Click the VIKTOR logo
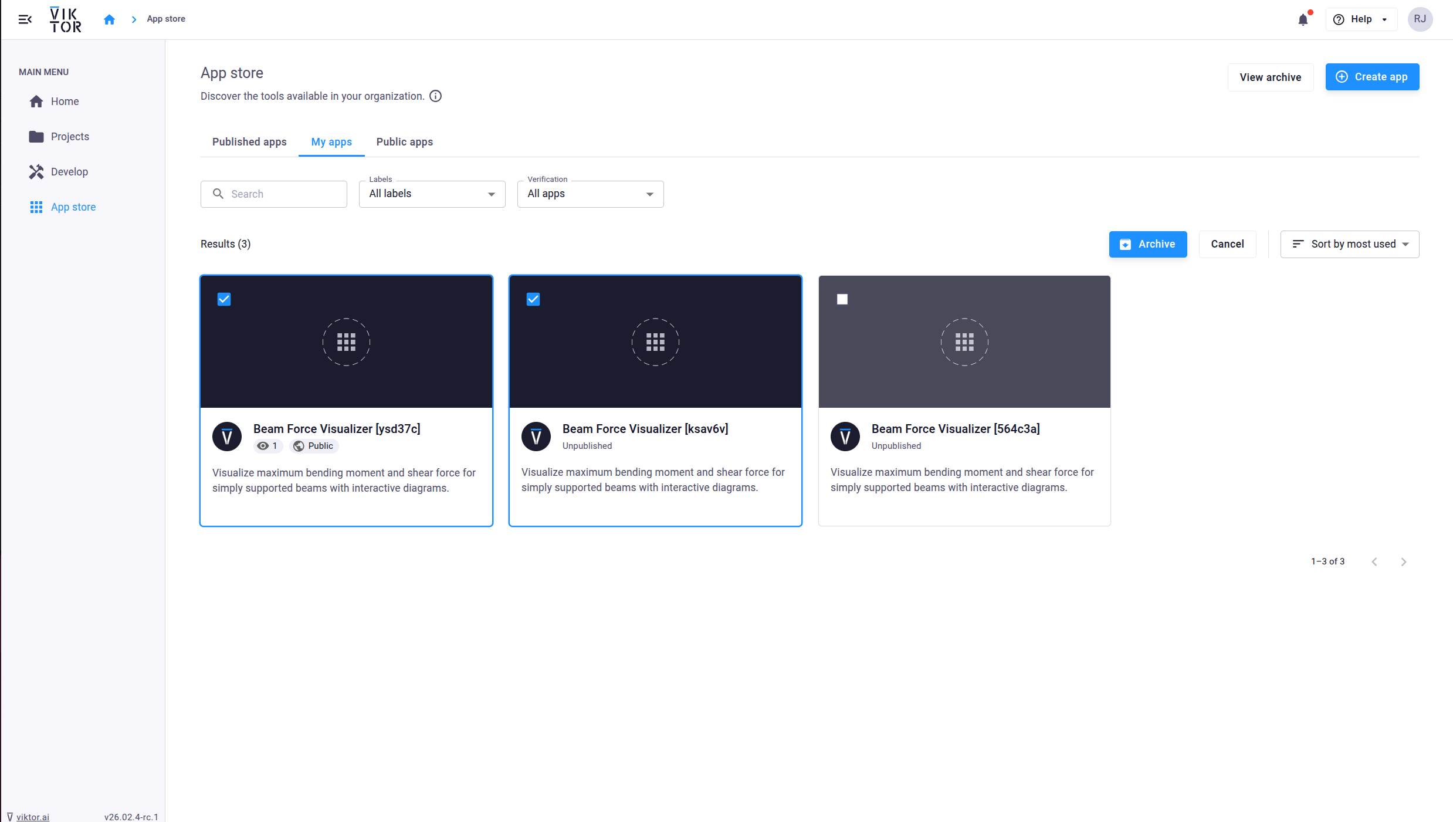Viewport: 1453px width, 822px height. point(65,19)
